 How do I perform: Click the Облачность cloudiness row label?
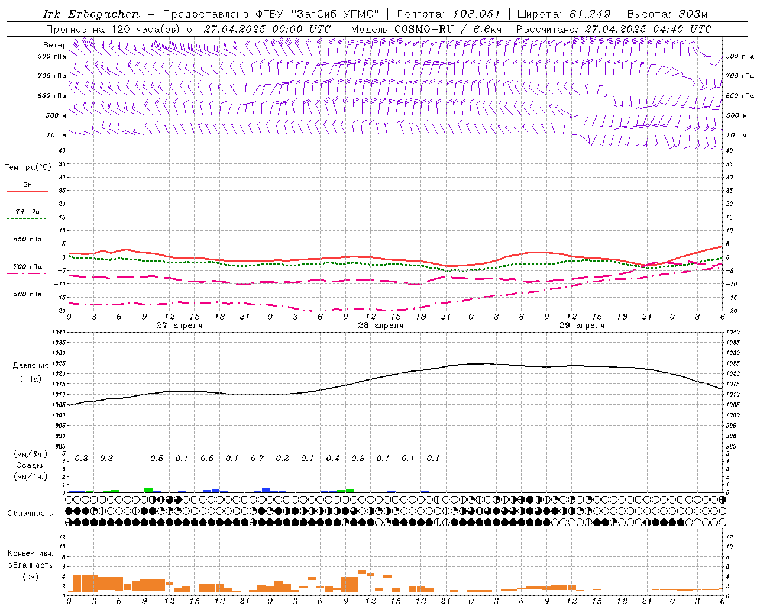(30, 513)
